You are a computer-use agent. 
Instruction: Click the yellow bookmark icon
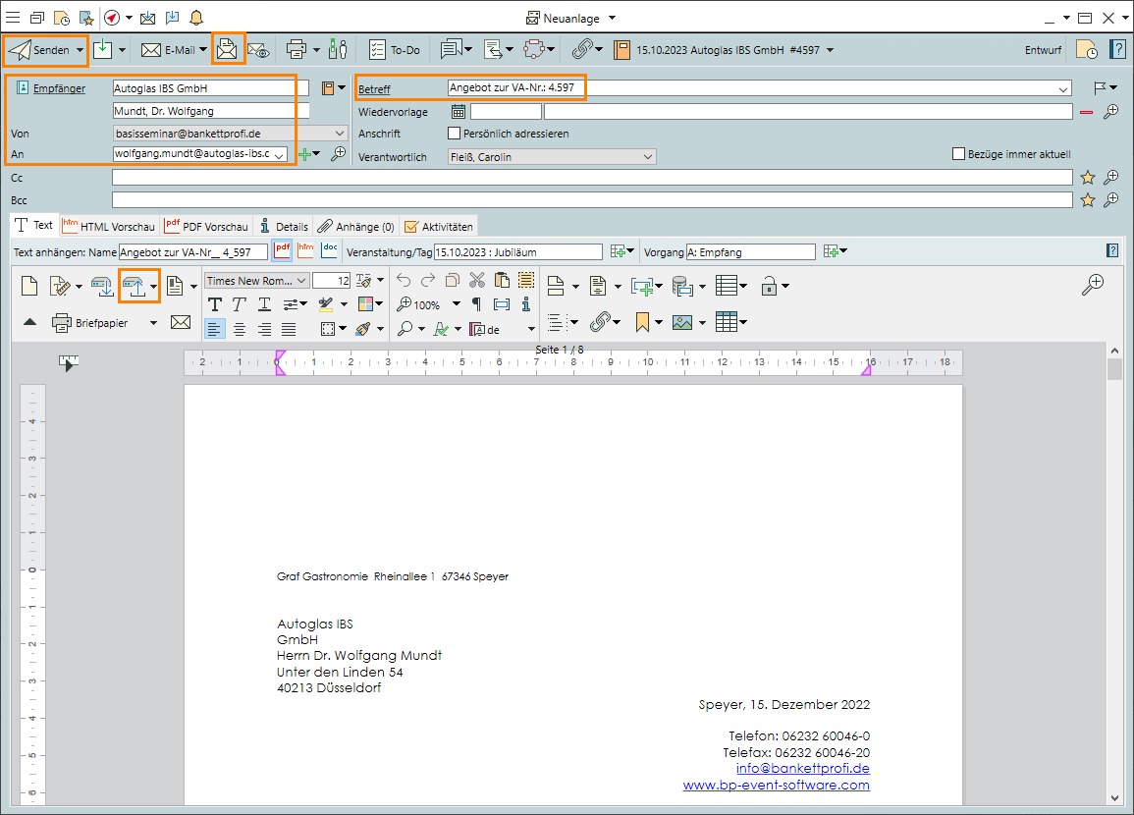point(643,322)
